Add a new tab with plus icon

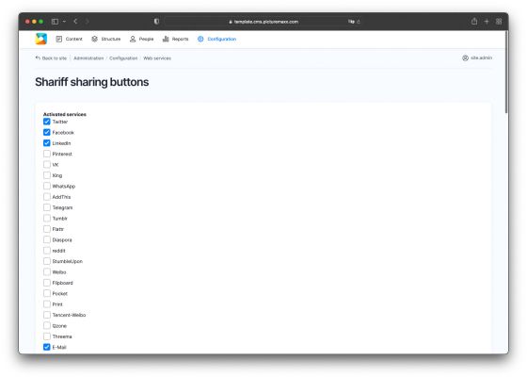(x=487, y=22)
